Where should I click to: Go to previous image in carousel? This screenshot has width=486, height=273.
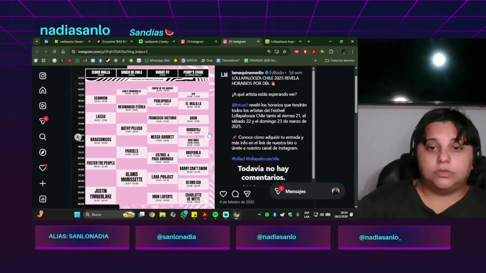click(x=78, y=137)
